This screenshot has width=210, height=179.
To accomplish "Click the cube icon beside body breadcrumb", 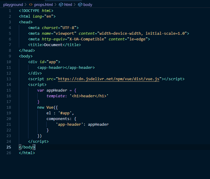I will coord(80,5).
